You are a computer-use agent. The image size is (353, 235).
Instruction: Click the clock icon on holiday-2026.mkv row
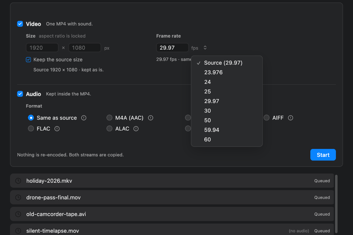(x=18, y=181)
